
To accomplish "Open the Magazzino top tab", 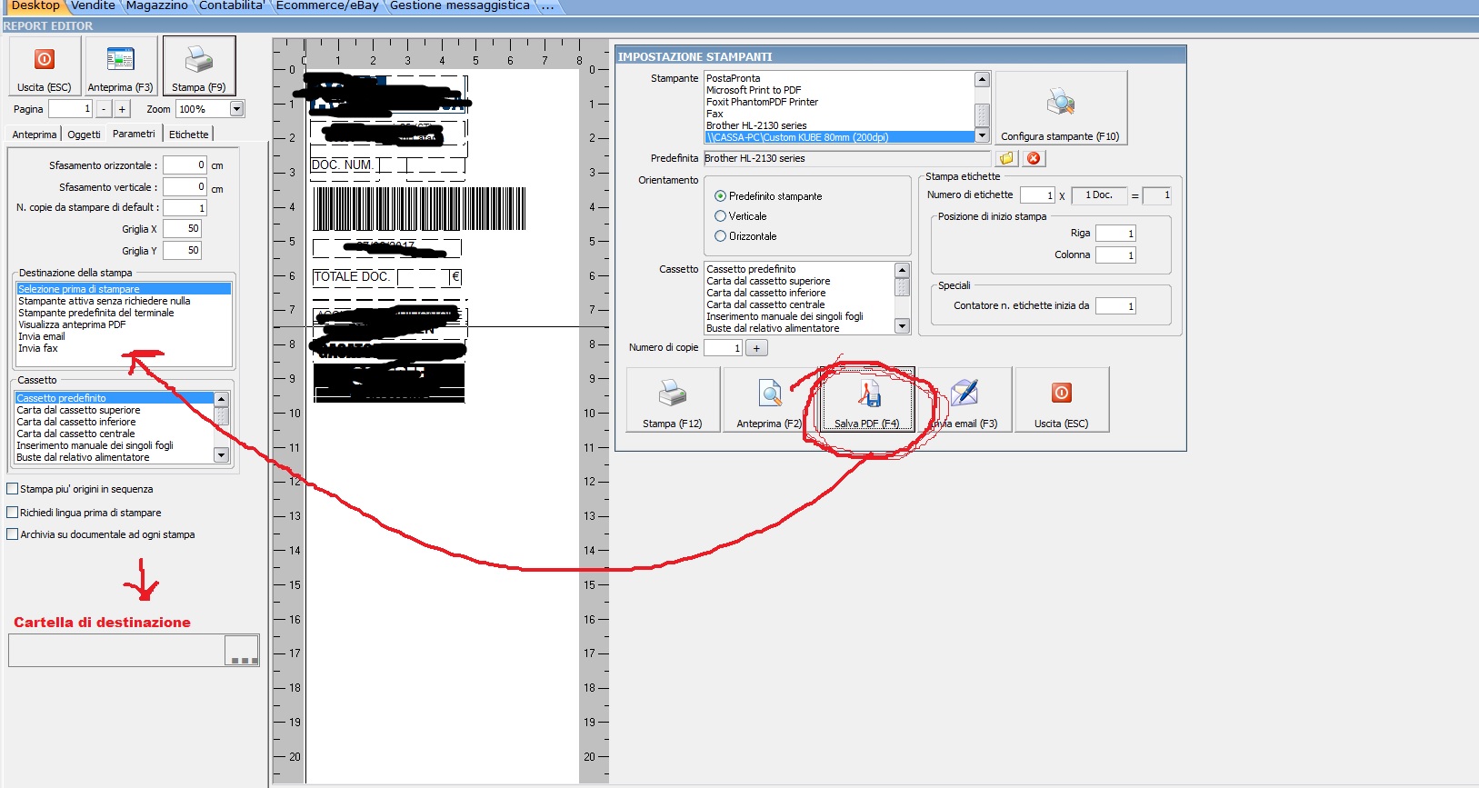I will pyautogui.click(x=157, y=5).
